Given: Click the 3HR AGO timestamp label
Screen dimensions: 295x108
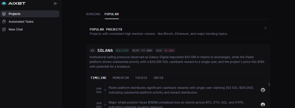Looking at the screenshot, I should pos(99,105).
